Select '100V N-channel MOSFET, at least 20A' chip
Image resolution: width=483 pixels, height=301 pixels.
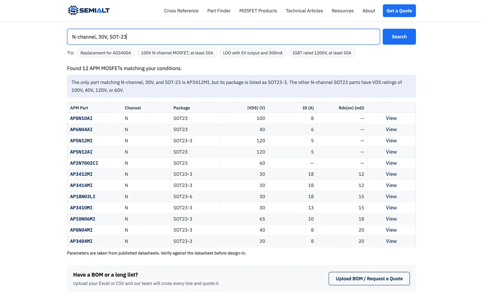click(x=177, y=53)
